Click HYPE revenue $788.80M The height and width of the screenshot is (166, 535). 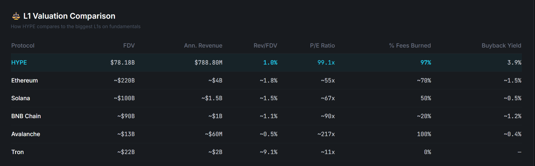point(208,62)
